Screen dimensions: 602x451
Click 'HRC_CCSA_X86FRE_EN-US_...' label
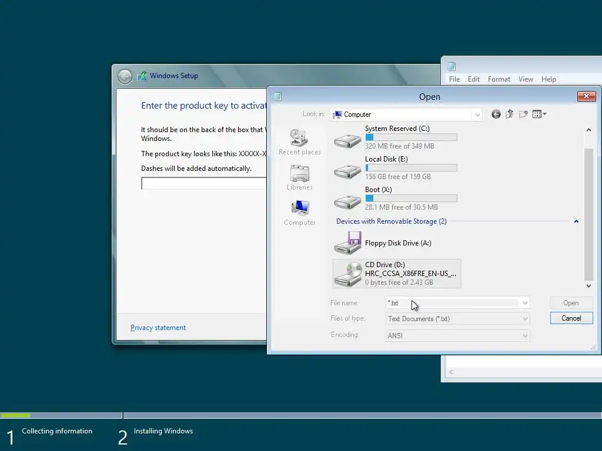click(x=410, y=274)
